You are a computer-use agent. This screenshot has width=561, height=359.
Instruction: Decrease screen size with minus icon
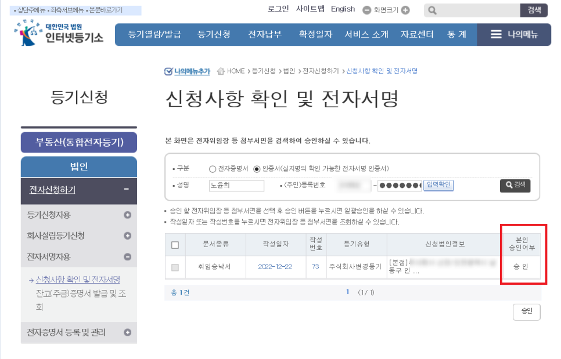[366, 10]
